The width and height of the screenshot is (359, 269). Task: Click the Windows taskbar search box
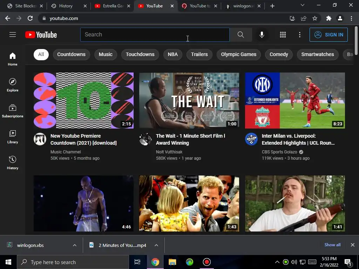73,262
